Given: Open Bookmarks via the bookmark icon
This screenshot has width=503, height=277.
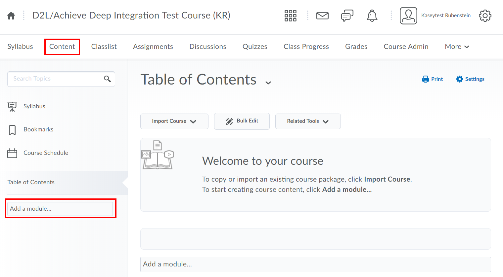Looking at the screenshot, I should [x=12, y=129].
